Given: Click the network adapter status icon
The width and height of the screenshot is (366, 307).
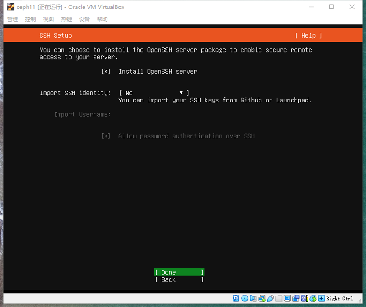Looking at the screenshot, I should point(262,299).
